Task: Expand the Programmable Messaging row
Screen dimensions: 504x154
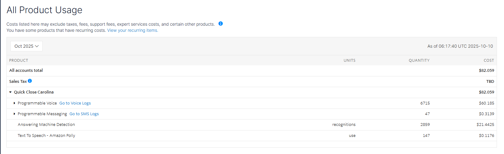Action: point(14,114)
